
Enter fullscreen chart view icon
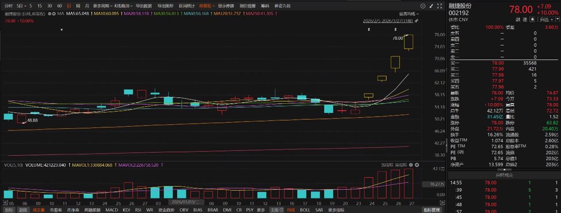(x=439, y=6)
